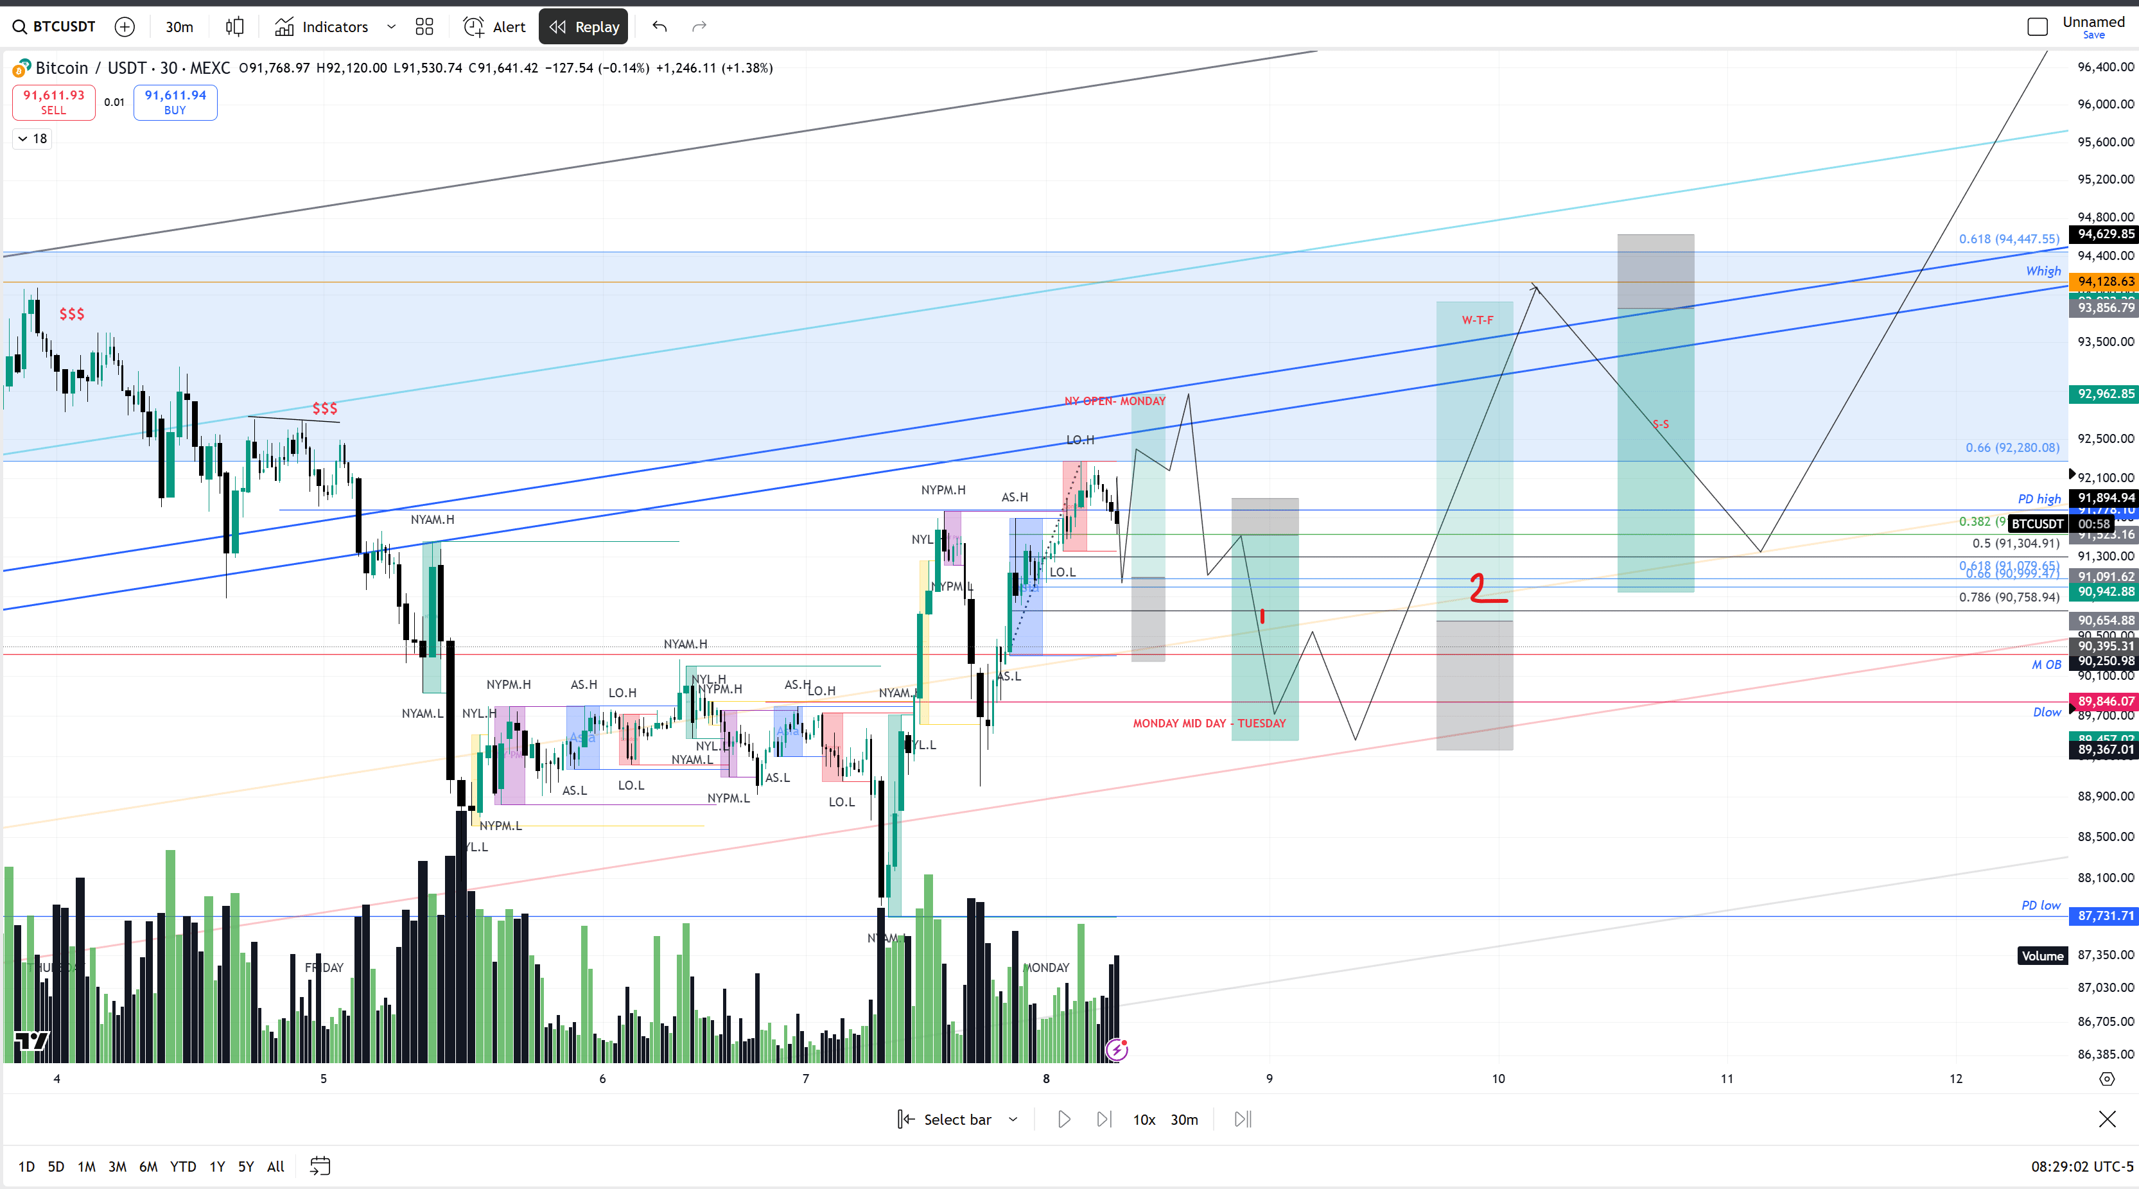2139x1189 pixels.
Task: Click the symbol search magnifier icon
Action: (19, 26)
